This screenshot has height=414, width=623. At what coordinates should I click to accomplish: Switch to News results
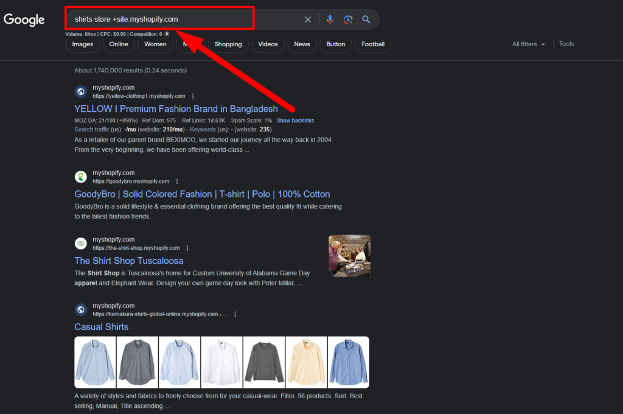302,44
